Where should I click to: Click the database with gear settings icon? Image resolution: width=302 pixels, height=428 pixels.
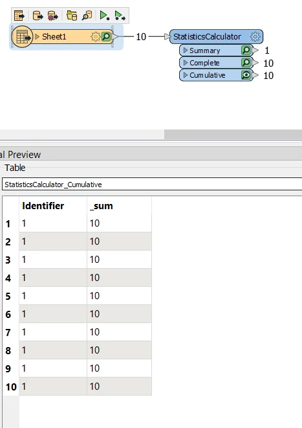tap(52, 16)
